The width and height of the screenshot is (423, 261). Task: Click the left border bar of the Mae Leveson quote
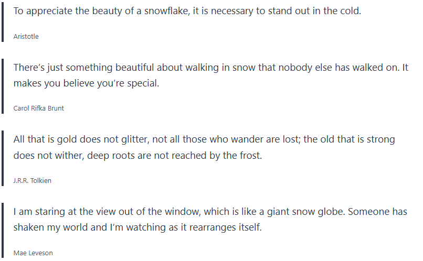(x=3, y=231)
